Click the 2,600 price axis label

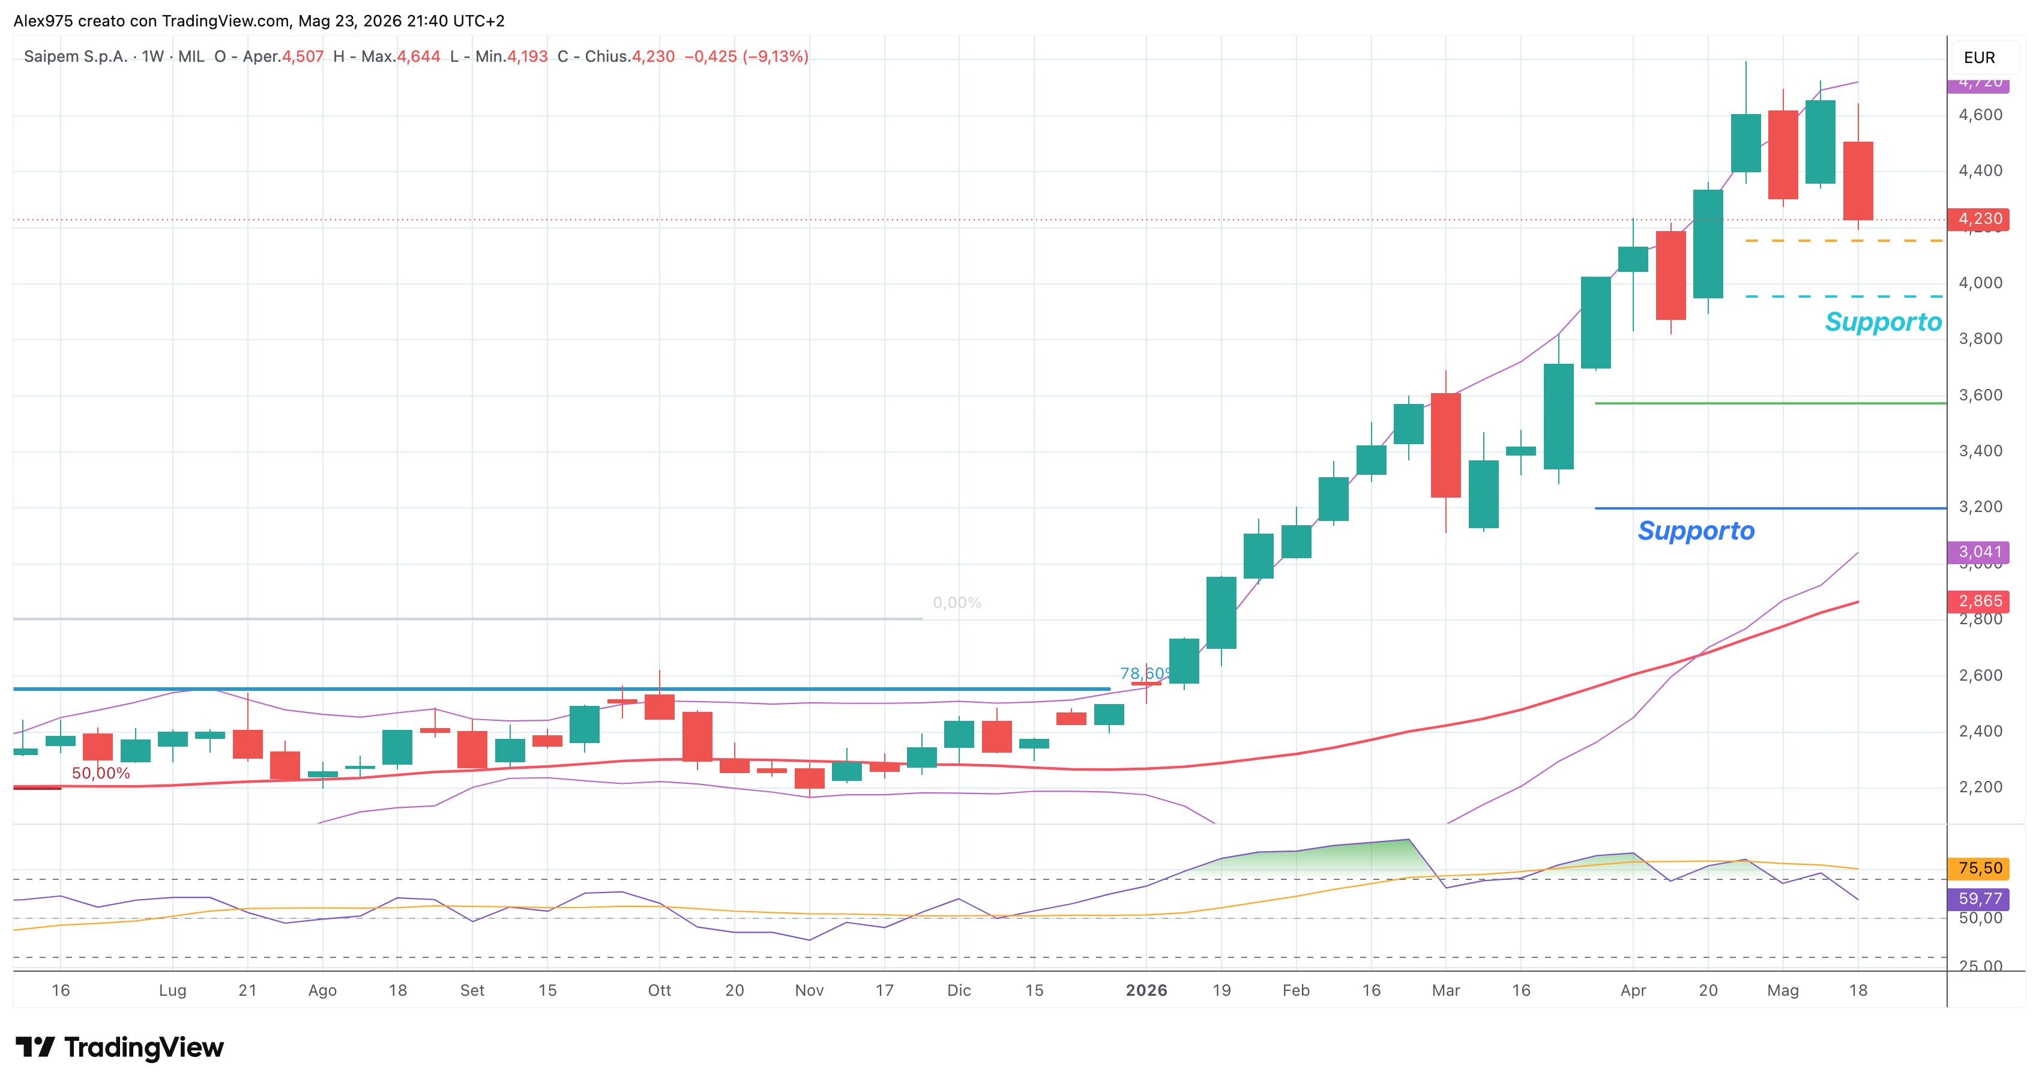pyautogui.click(x=1980, y=675)
